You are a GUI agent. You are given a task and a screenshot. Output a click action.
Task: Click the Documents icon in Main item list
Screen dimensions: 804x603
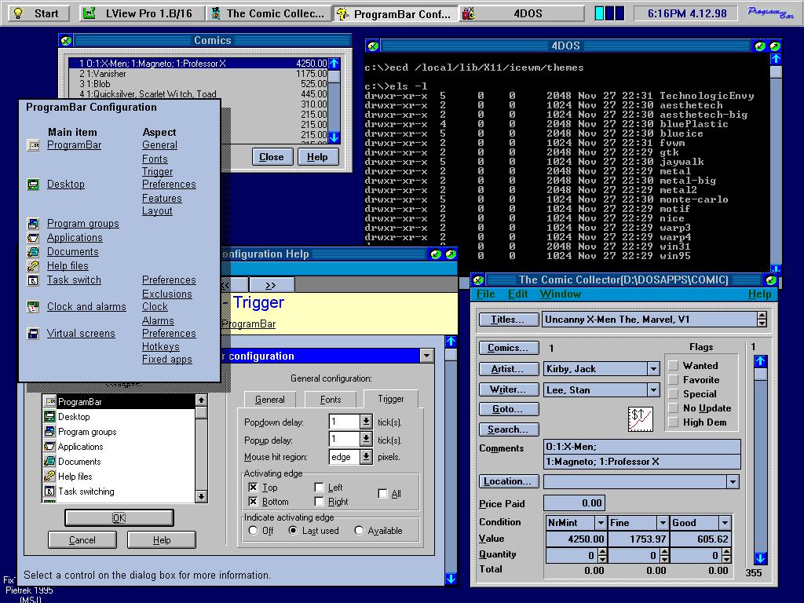[33, 252]
